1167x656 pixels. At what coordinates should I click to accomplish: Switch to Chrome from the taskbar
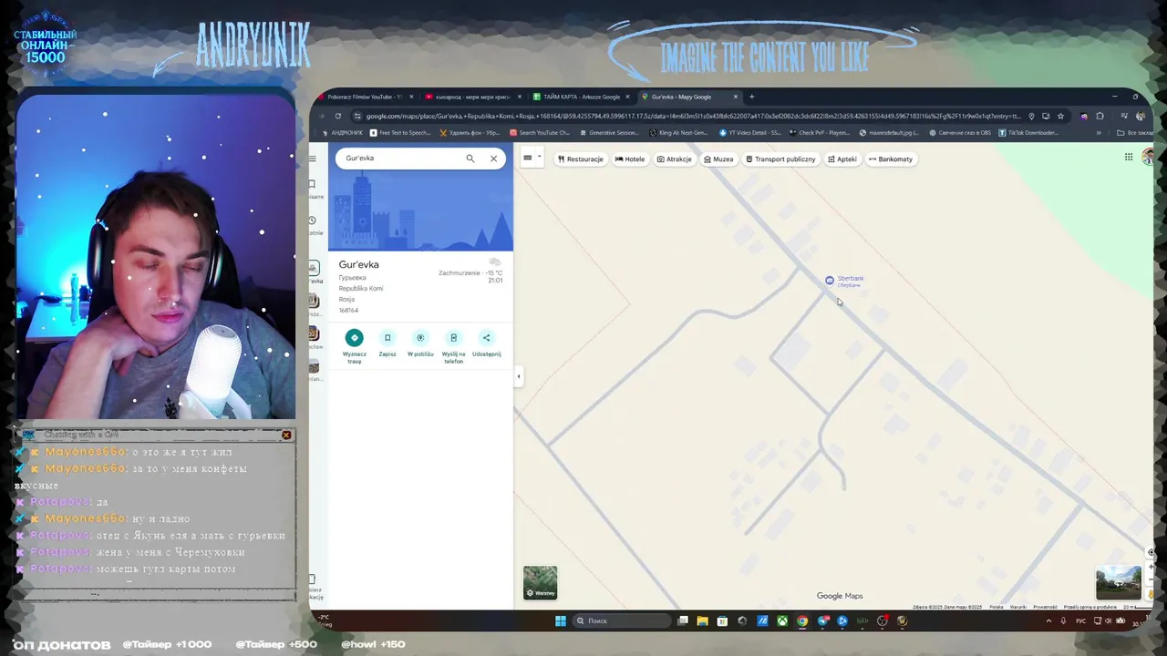(x=802, y=621)
